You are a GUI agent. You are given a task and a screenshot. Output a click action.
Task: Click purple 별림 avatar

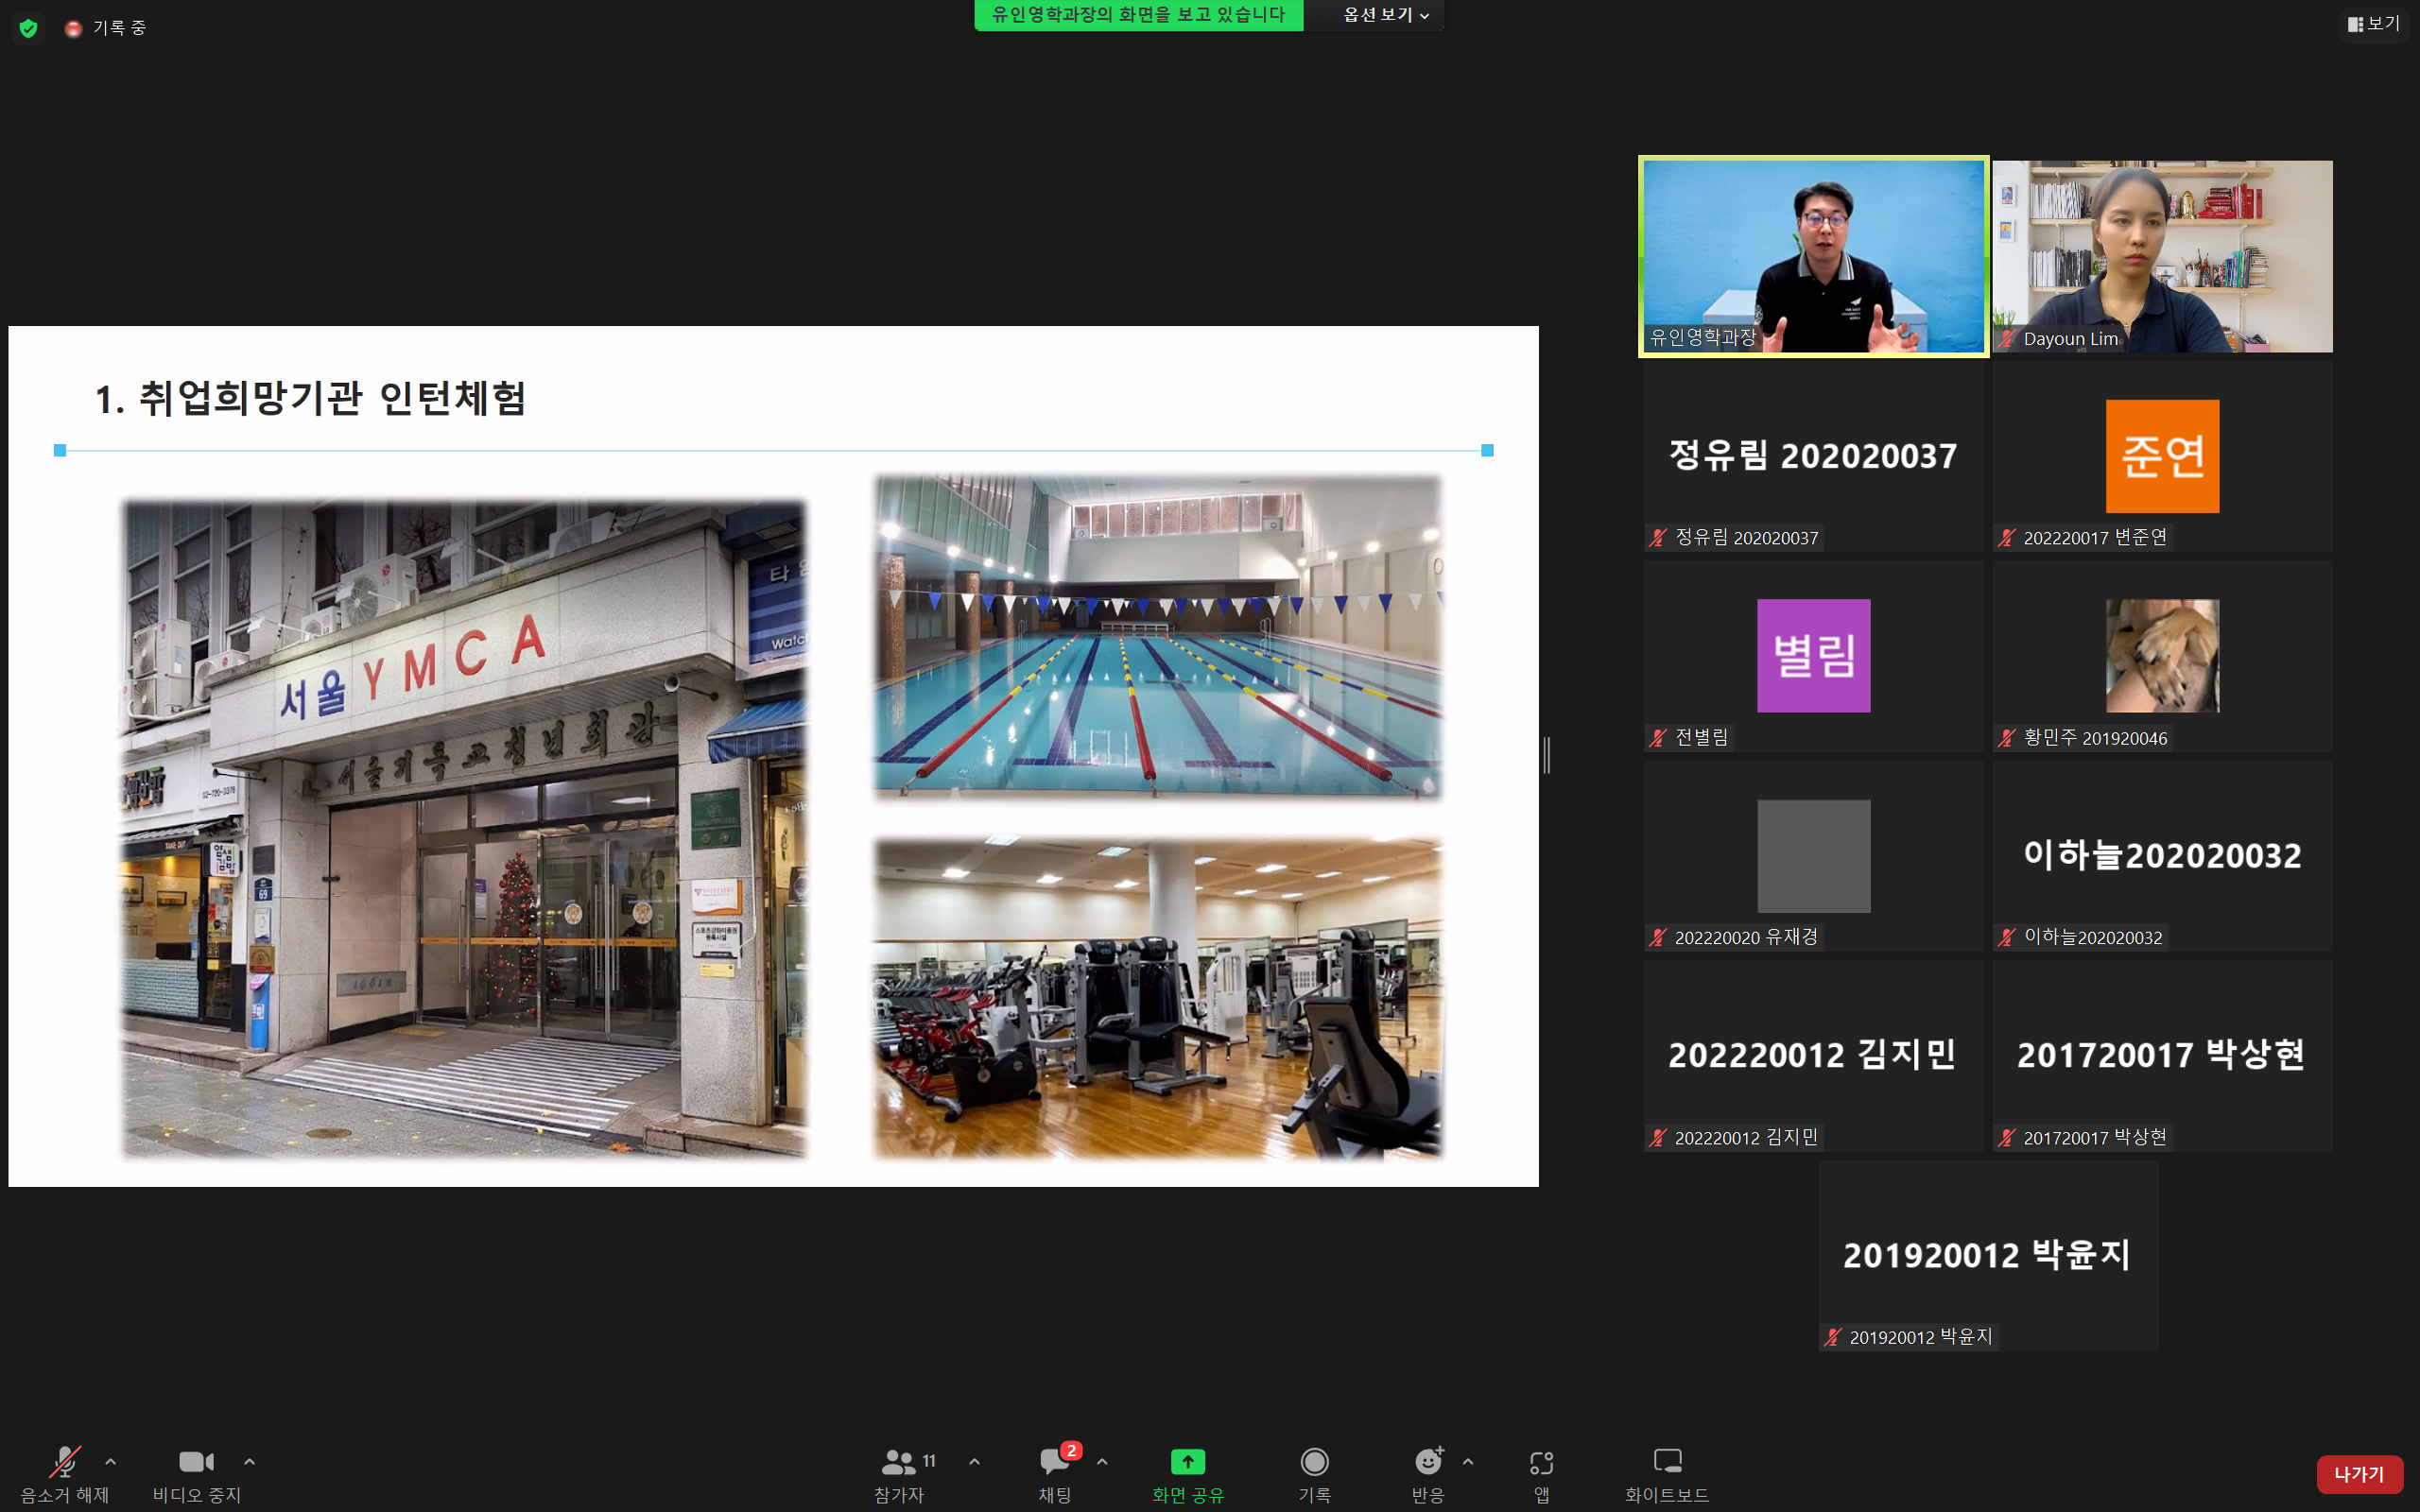click(1813, 656)
